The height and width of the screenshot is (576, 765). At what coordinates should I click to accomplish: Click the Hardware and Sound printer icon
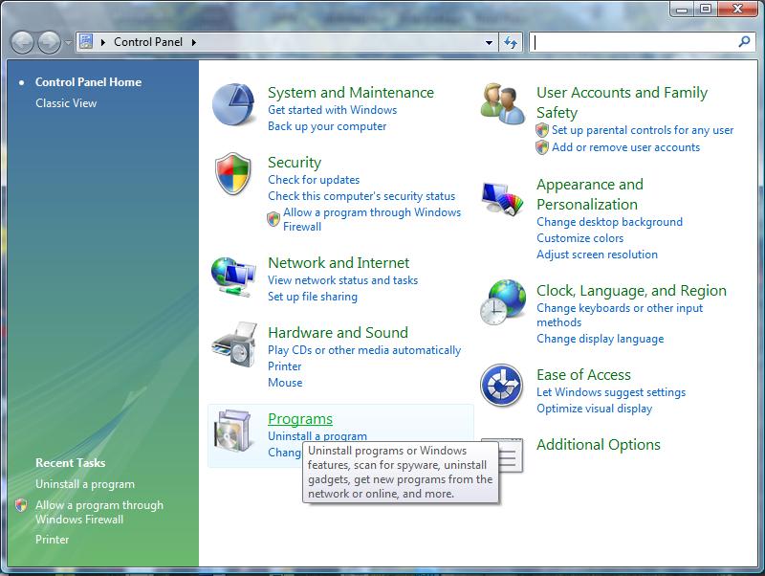[234, 344]
